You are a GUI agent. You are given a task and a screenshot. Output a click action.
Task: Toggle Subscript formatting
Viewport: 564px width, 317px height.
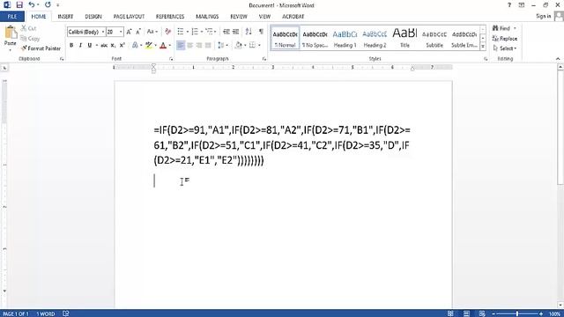coord(113,45)
